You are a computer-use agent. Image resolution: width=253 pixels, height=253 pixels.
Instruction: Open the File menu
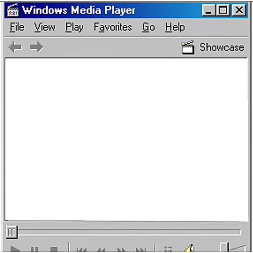pos(17,27)
